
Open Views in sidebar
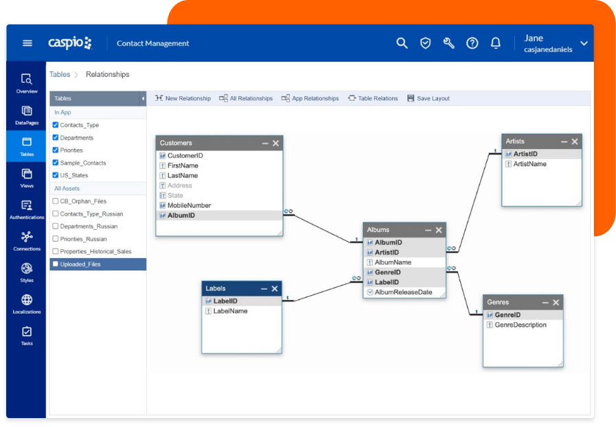pos(27,178)
